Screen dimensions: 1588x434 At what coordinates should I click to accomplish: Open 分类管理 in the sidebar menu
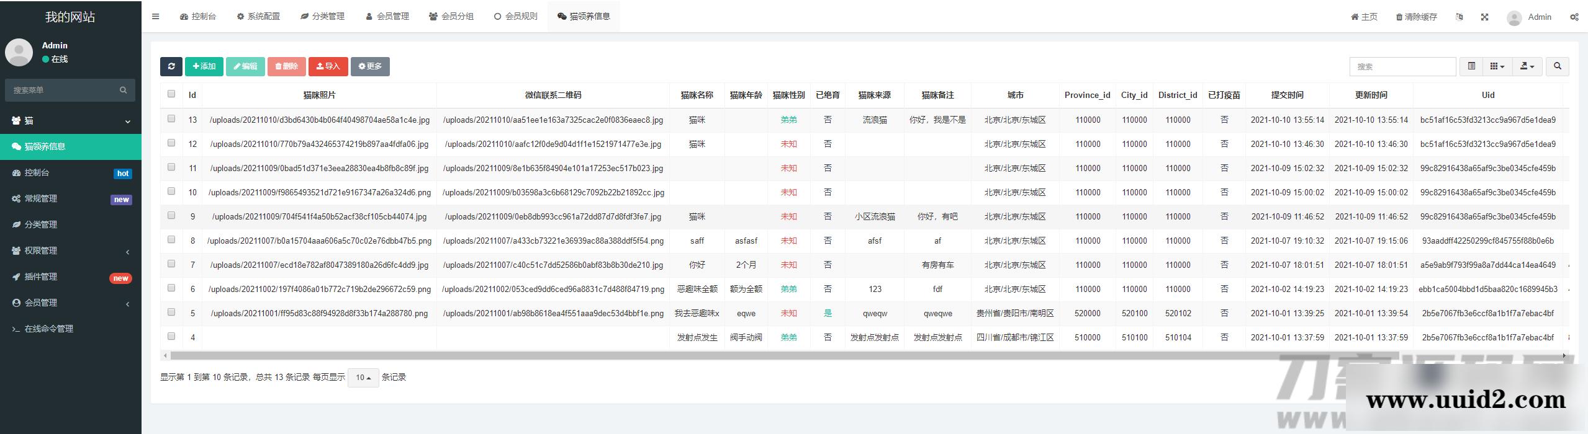tap(41, 224)
